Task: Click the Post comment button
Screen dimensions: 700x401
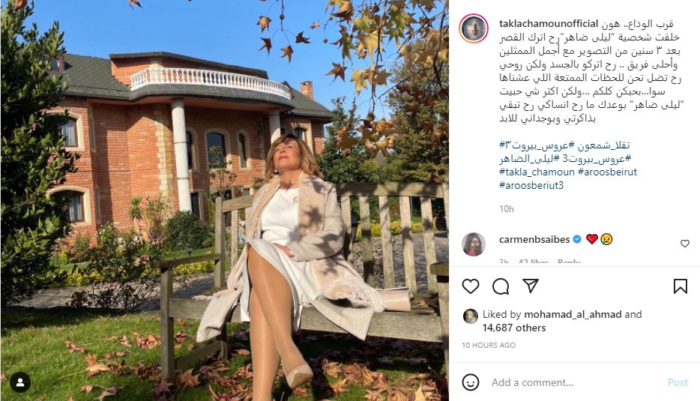Action: pyautogui.click(x=678, y=382)
